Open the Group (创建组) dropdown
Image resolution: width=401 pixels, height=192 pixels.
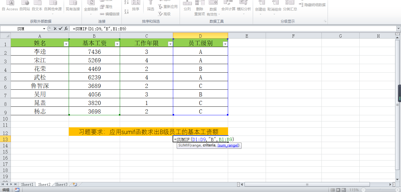(x=260, y=7)
